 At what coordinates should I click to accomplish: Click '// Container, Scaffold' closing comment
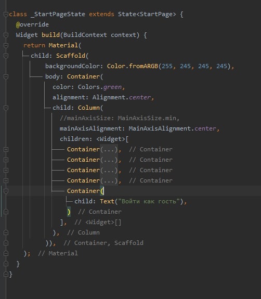click(103, 243)
